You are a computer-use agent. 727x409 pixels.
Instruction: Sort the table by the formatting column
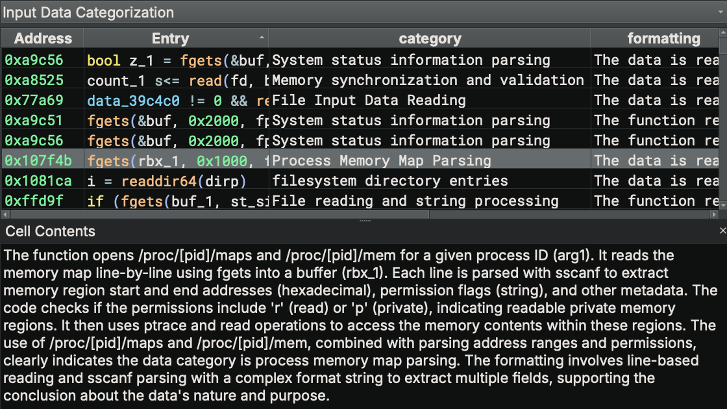(664, 38)
